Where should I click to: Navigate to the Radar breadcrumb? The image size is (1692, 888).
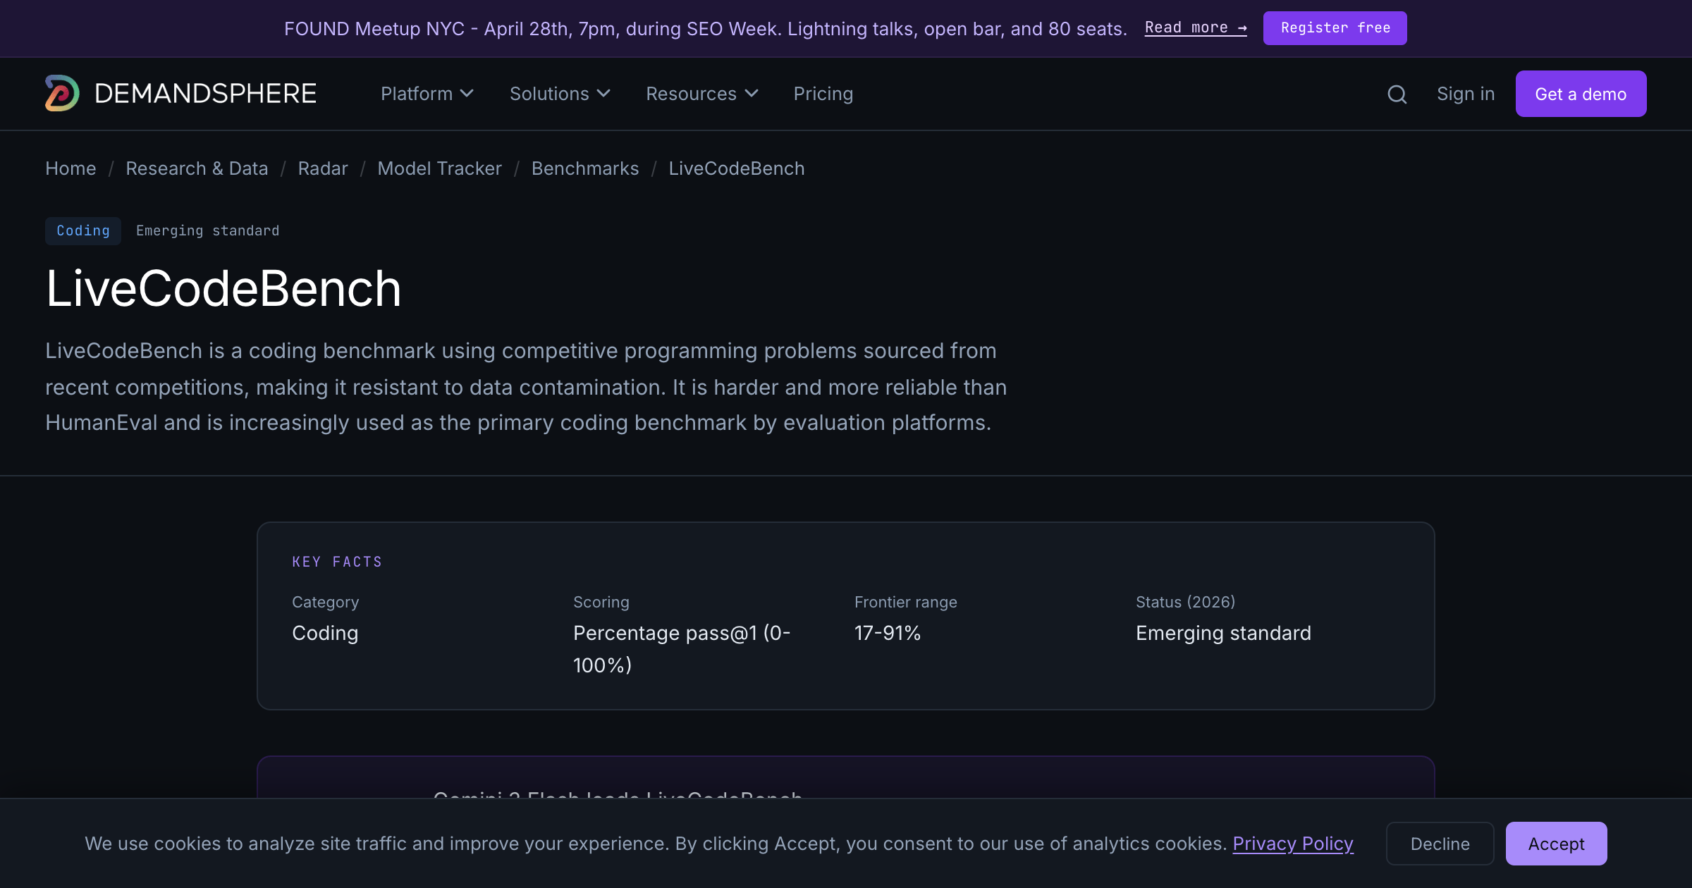tap(323, 168)
